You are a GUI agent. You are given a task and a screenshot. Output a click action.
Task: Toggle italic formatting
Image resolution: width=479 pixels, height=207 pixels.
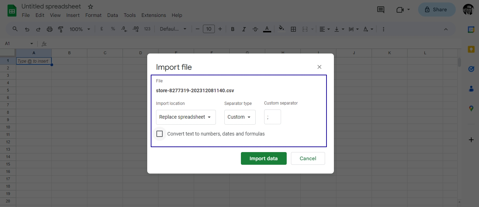pos(244,29)
